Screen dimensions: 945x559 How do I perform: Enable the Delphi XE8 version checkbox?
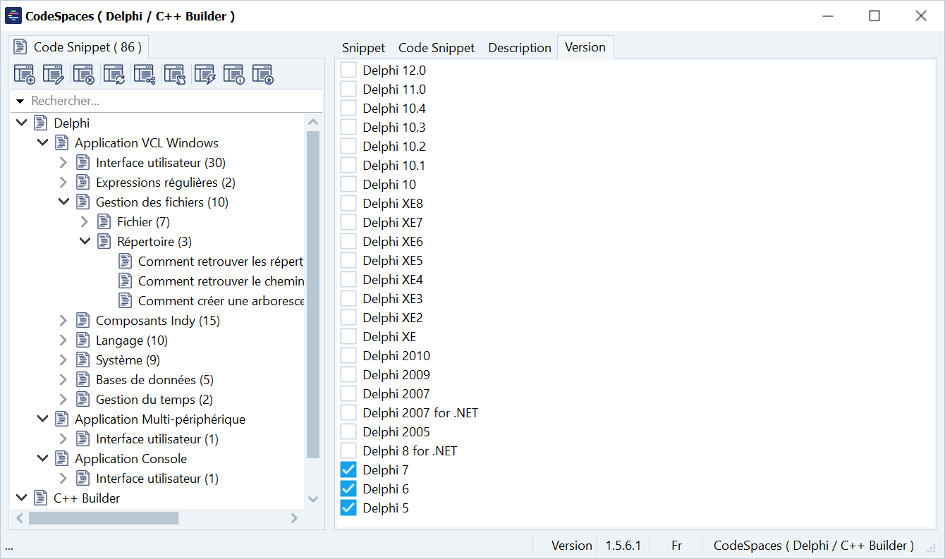click(348, 204)
